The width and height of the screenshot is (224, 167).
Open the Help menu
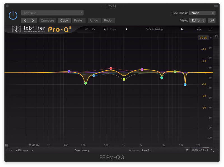198,29
